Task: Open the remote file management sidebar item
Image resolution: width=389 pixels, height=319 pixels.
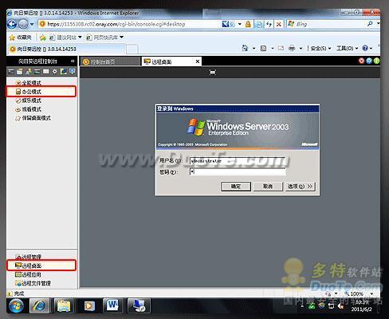Action: 33,283
